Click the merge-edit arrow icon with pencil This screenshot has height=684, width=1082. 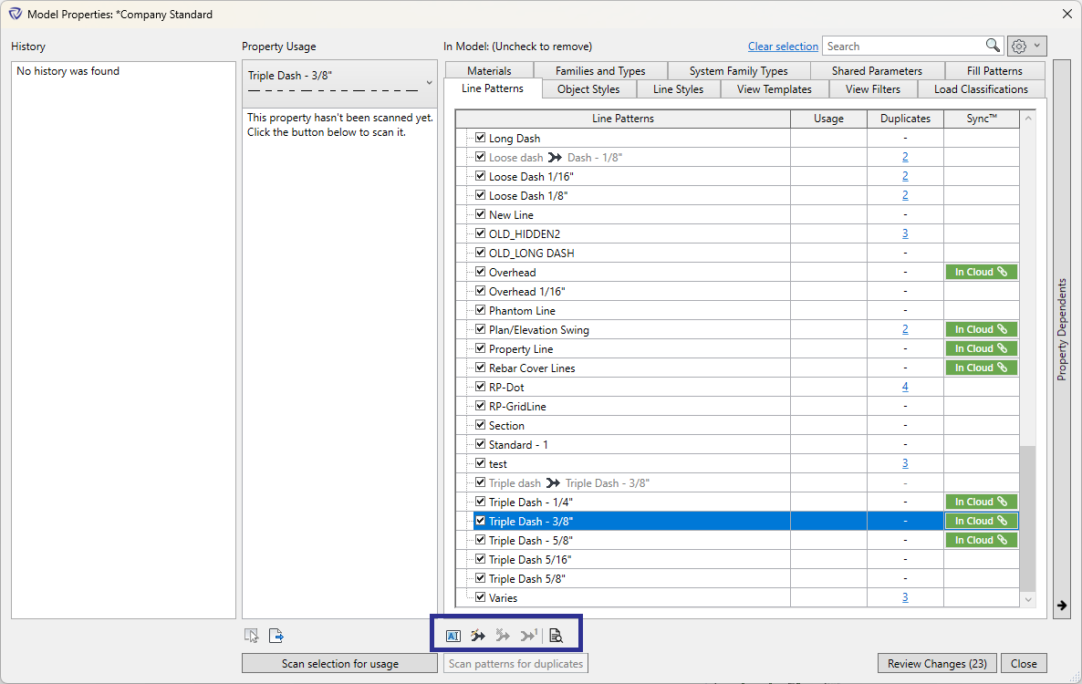click(477, 636)
